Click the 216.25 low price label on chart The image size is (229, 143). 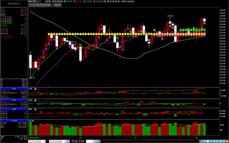point(32,78)
